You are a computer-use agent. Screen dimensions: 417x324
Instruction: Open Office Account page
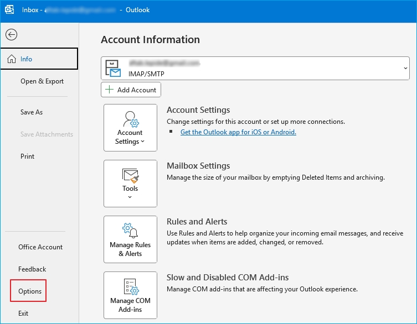tap(40, 247)
